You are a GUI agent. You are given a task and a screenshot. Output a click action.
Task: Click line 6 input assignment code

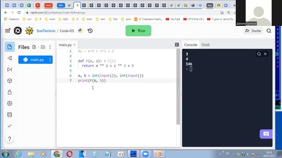(x=111, y=75)
